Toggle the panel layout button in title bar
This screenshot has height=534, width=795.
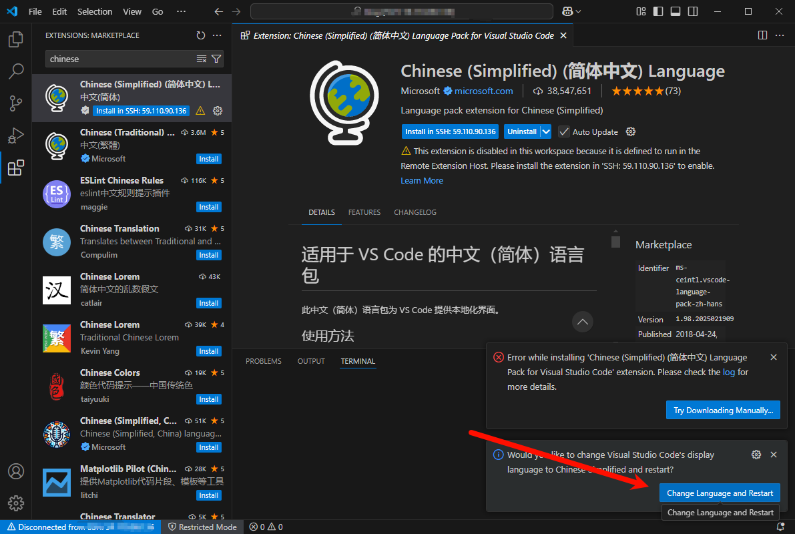click(675, 11)
